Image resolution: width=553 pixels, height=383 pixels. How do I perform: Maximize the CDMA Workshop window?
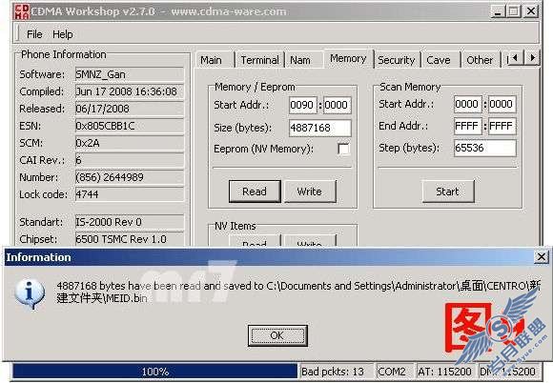click(514, 11)
